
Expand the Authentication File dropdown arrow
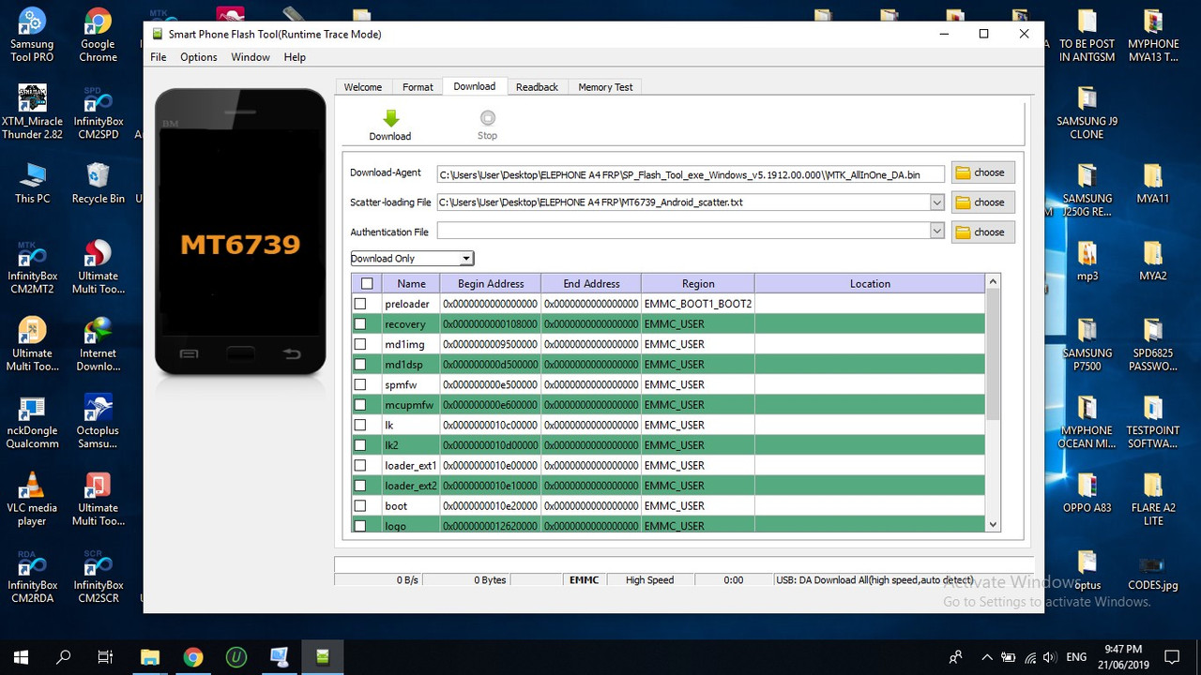click(x=936, y=232)
